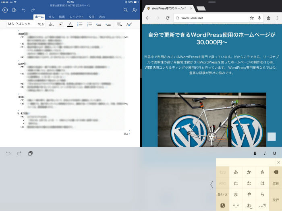Select the black font color tool
The width and height of the screenshot is (282, 211).
[70, 24]
